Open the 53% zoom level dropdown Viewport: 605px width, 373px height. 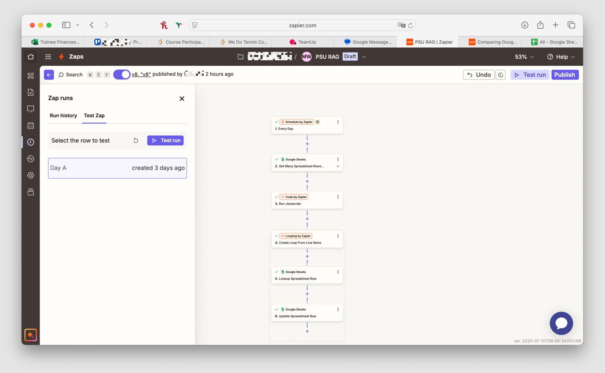tap(524, 57)
